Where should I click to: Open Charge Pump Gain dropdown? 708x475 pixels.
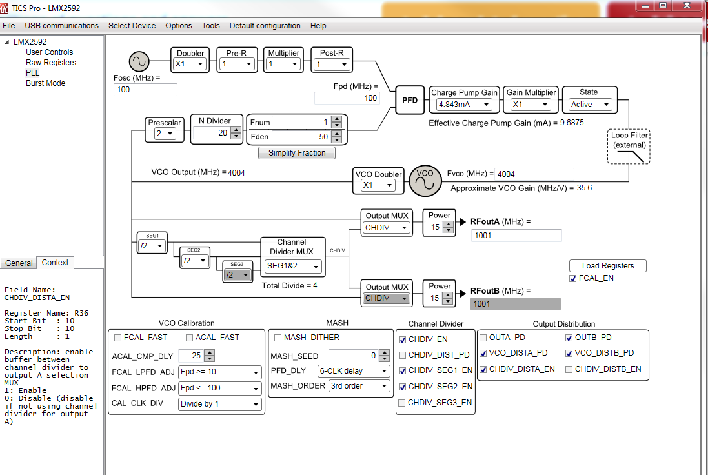click(x=464, y=105)
